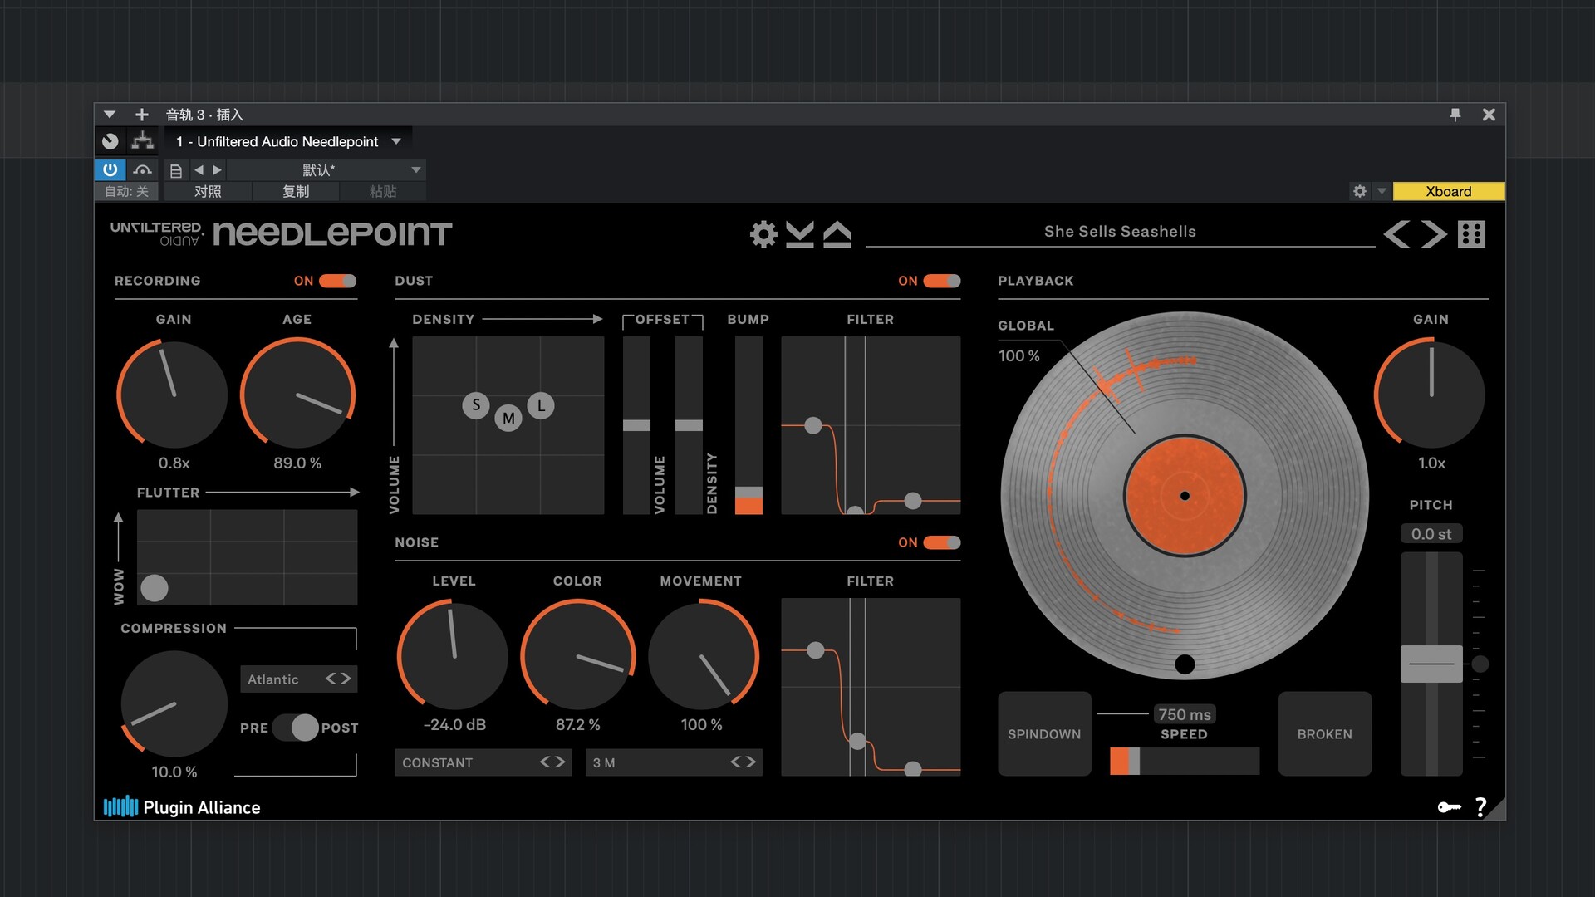Toggle the SPINDOWN button
Image resolution: width=1595 pixels, height=897 pixels.
1044,734
